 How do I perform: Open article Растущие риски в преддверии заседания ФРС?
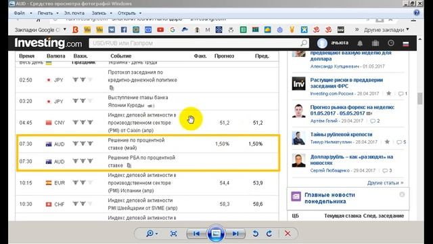[x=346, y=83]
